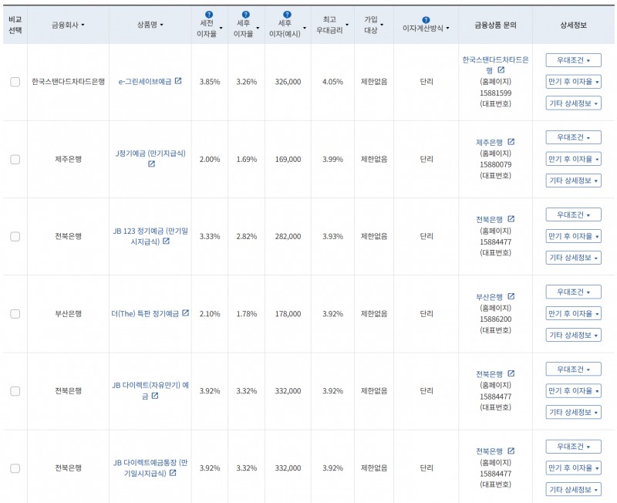Viewport: 617px width, 503px height.
Task: Open external link icon of JB 다이렉트(자유만기) 예금
Action: (155, 396)
